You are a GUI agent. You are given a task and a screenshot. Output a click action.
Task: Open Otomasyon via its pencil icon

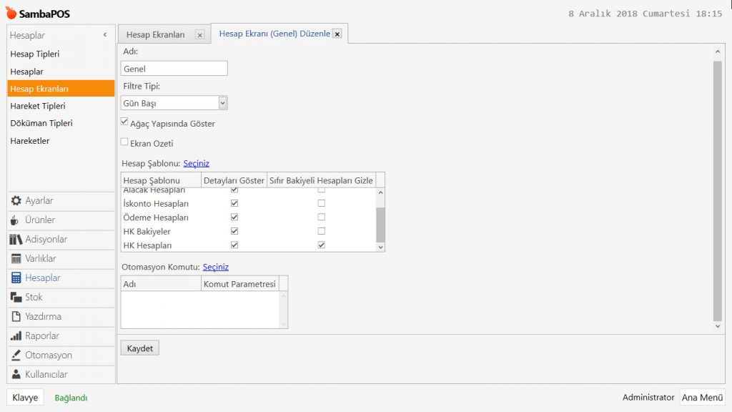[x=16, y=355]
